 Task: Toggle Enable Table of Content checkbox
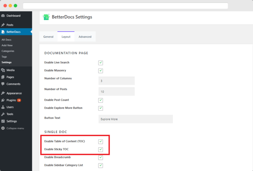click(x=100, y=142)
